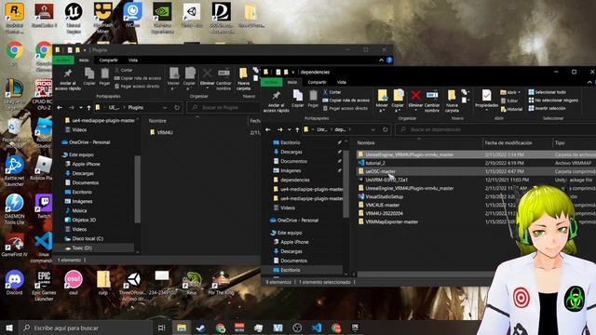Go up one folder in dependencies window
Image resolution: width=596 pixels, height=335 pixels.
click(x=297, y=129)
